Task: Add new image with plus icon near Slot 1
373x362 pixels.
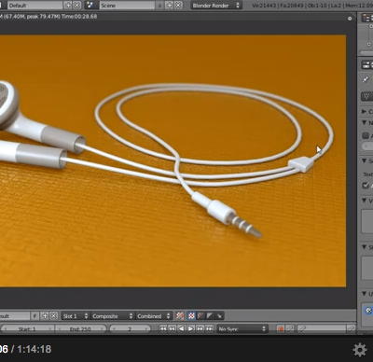Action: (45, 316)
